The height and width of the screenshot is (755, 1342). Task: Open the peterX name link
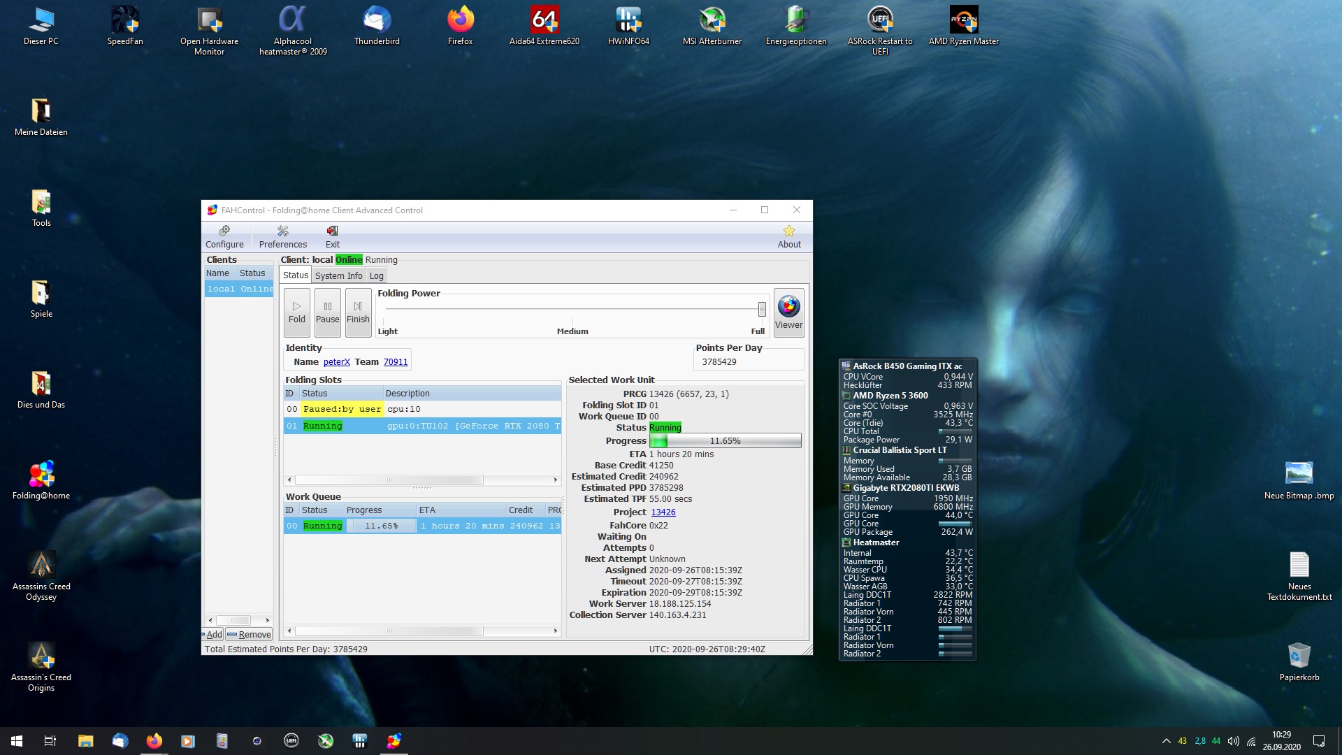(x=336, y=362)
